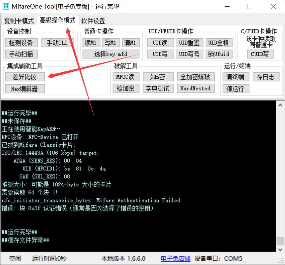Click the CUID写 button

261,54
